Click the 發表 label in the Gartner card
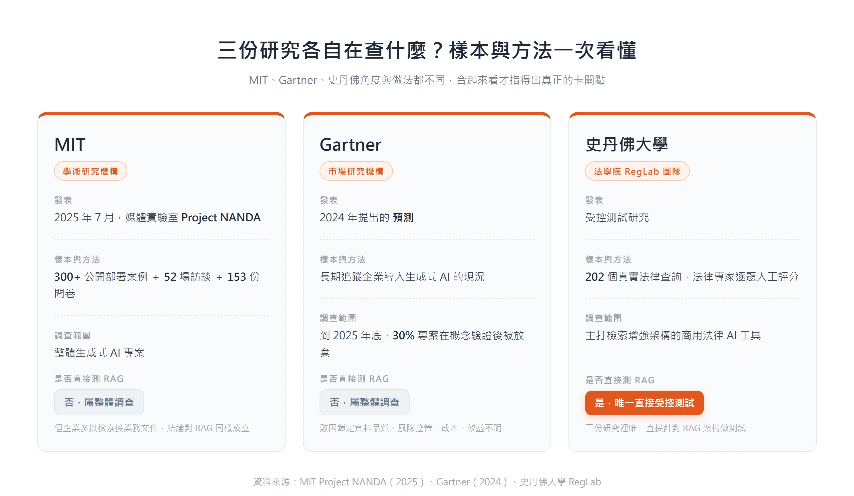854x496 pixels. click(328, 200)
